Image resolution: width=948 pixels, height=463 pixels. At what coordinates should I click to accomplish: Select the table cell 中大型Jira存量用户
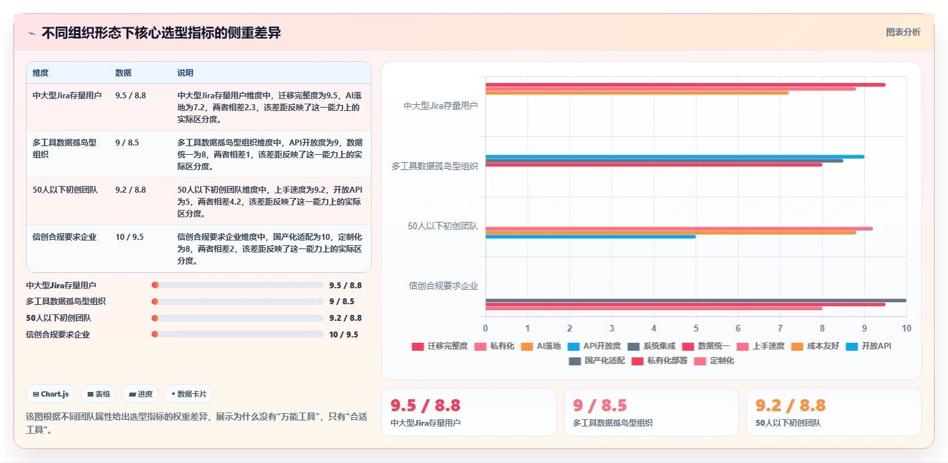(x=67, y=96)
